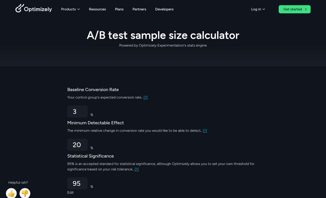Open the Statistical Significance help tooltip
This screenshot has width=326, height=198.
137,169
